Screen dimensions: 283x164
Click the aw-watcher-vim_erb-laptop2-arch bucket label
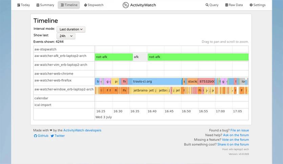click(61, 65)
